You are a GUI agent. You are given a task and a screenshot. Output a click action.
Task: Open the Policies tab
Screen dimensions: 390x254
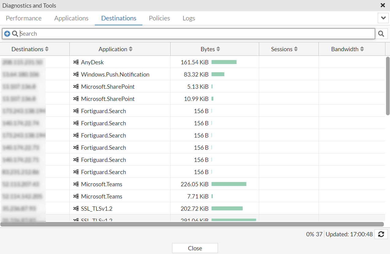click(160, 18)
